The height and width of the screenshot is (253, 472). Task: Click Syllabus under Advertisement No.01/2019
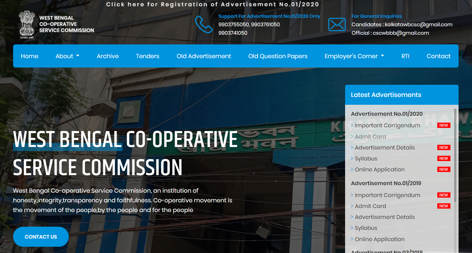pyautogui.click(x=366, y=228)
